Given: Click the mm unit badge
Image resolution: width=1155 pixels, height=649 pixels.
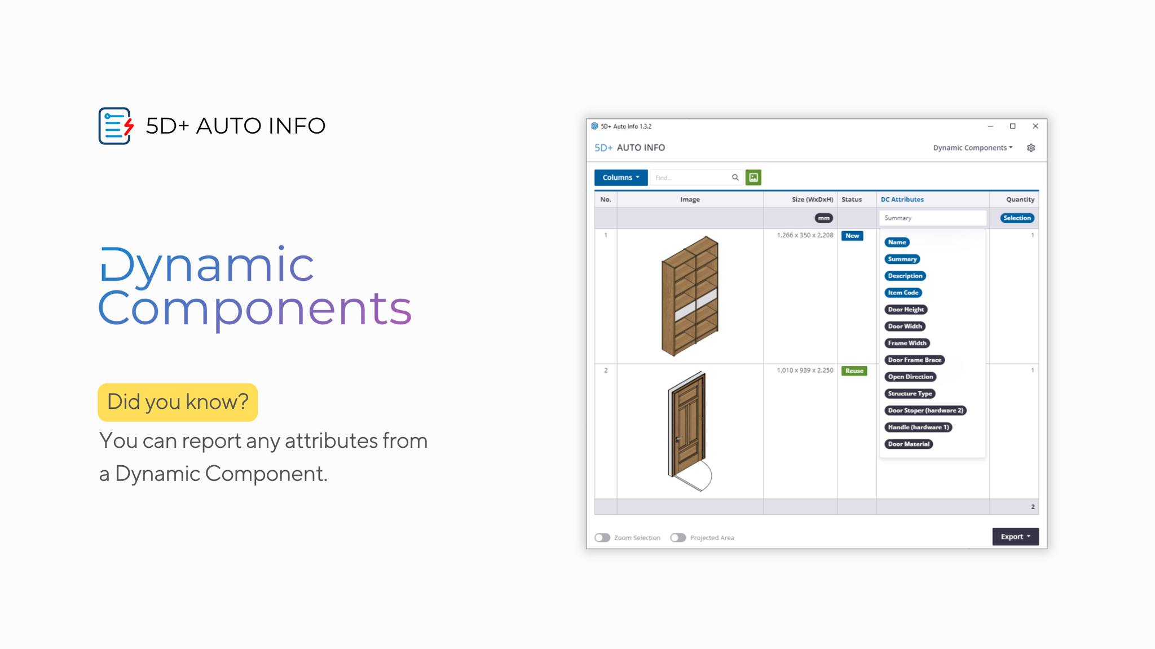Looking at the screenshot, I should 823,218.
